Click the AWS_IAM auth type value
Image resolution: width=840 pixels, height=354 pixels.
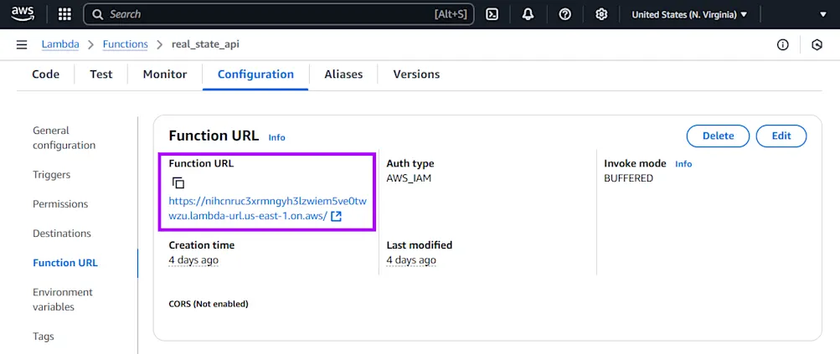coord(409,178)
